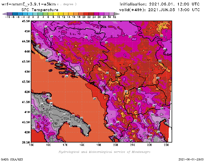Select the '40N' latitude axis label
Screen dimensions: 209x161
(27, 132)
